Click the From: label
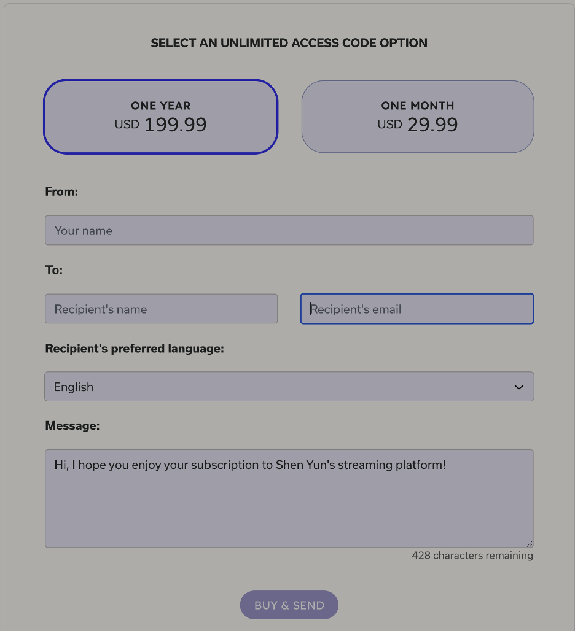The width and height of the screenshot is (575, 631). pos(61,192)
